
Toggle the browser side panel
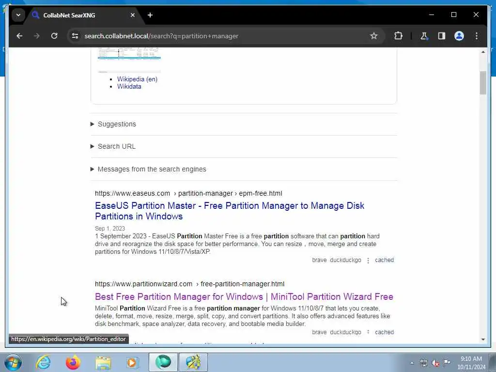click(x=442, y=36)
